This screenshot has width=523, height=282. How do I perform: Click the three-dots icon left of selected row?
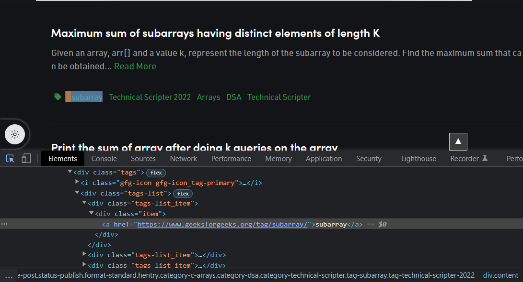point(5,224)
